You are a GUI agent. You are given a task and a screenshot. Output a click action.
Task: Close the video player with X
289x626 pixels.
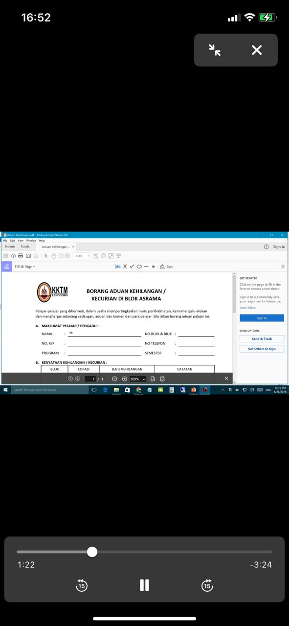[257, 50]
